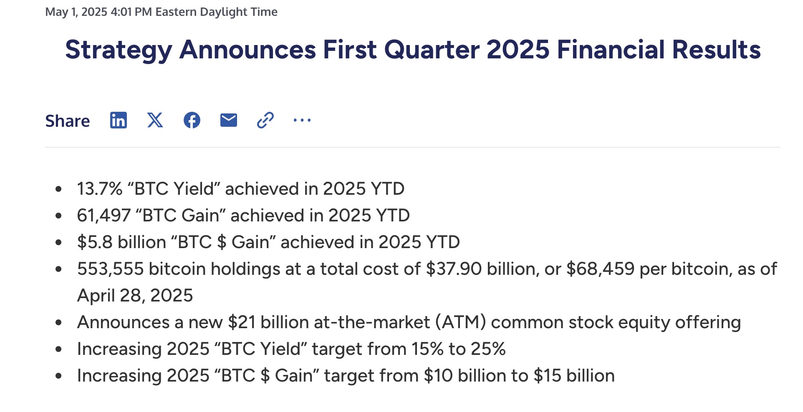This screenshot has height=412, width=803.
Task: Open more share options (three dots)
Action: [x=302, y=121]
